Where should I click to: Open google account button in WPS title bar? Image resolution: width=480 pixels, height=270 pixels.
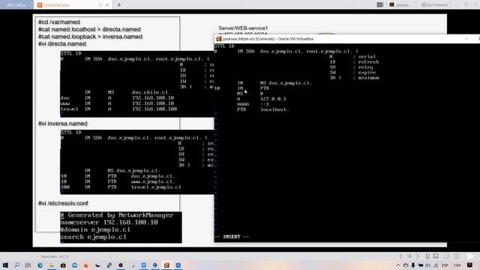(x=401, y=5)
